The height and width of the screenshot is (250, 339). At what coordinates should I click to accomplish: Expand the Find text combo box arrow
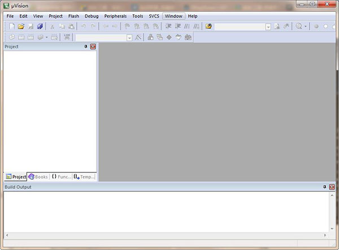[x=268, y=27]
